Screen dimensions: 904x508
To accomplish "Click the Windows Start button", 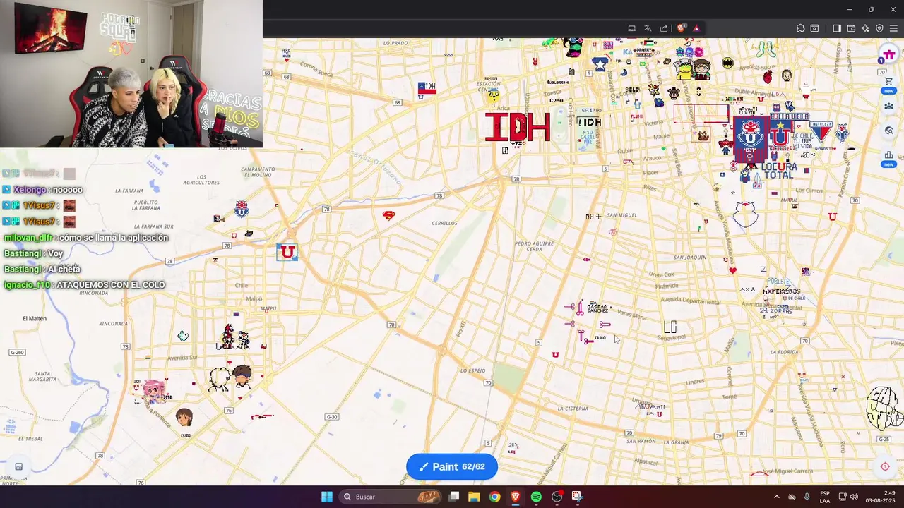I will [x=326, y=497].
